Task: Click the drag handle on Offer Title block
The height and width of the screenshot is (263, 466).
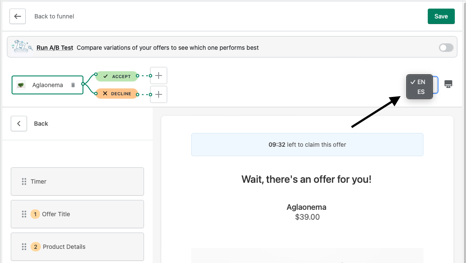Action: point(24,214)
